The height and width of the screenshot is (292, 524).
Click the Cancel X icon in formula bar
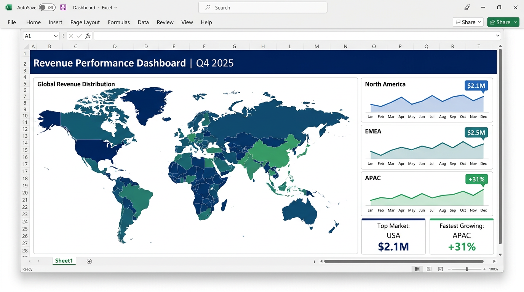tap(71, 36)
